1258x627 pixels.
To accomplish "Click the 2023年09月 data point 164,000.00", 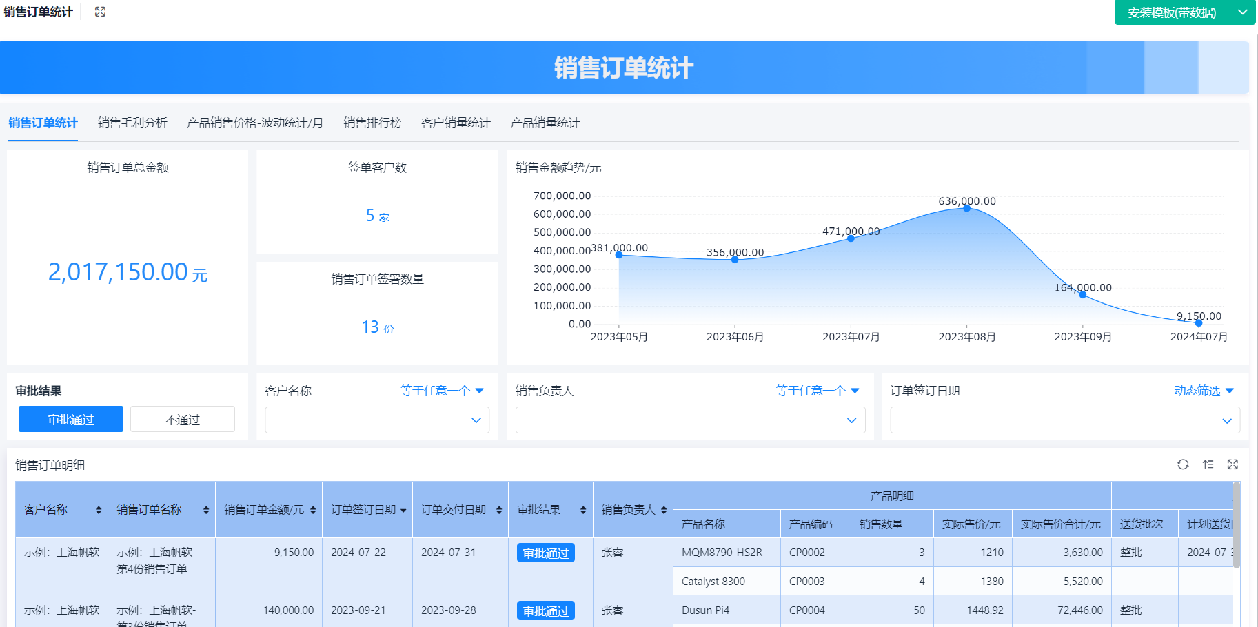I will (1082, 294).
